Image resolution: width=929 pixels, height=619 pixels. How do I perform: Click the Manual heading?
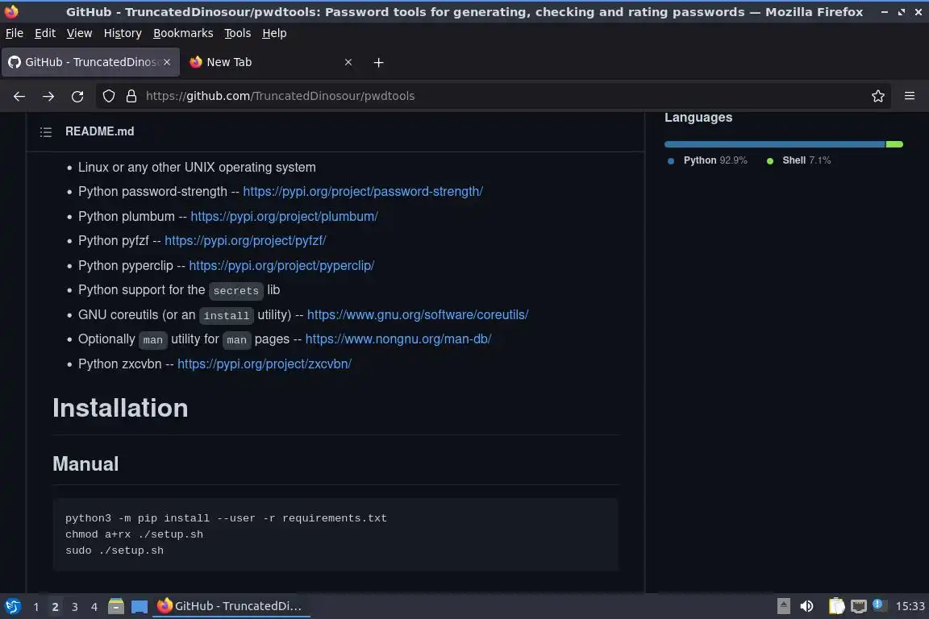point(86,463)
